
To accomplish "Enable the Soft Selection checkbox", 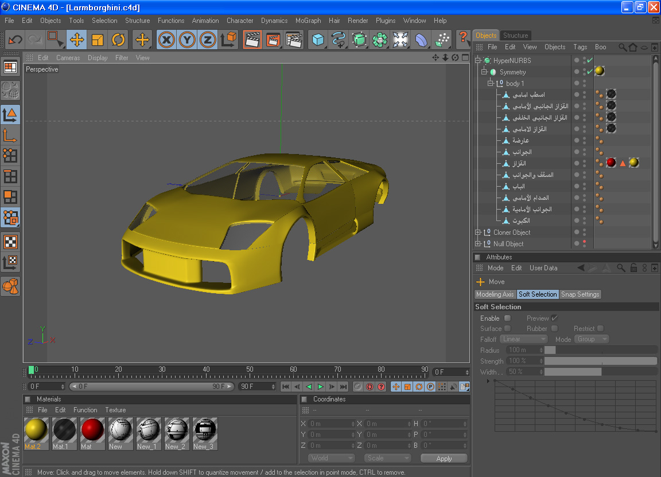I will point(508,318).
